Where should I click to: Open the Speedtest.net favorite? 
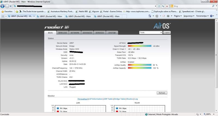tap(192, 11)
